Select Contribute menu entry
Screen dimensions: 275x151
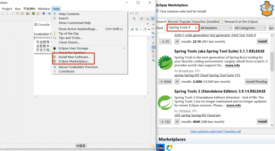(x=66, y=71)
